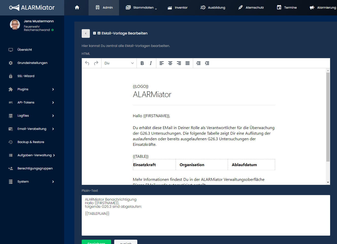Open the Admin tab
Screen dimensions: 337x244
pyautogui.click(x=104, y=8)
